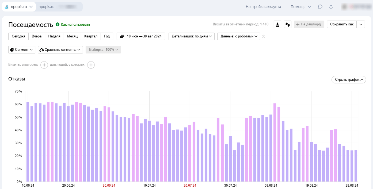Open the chat messages icon
The height and width of the screenshot is (189, 373).
[320, 7]
